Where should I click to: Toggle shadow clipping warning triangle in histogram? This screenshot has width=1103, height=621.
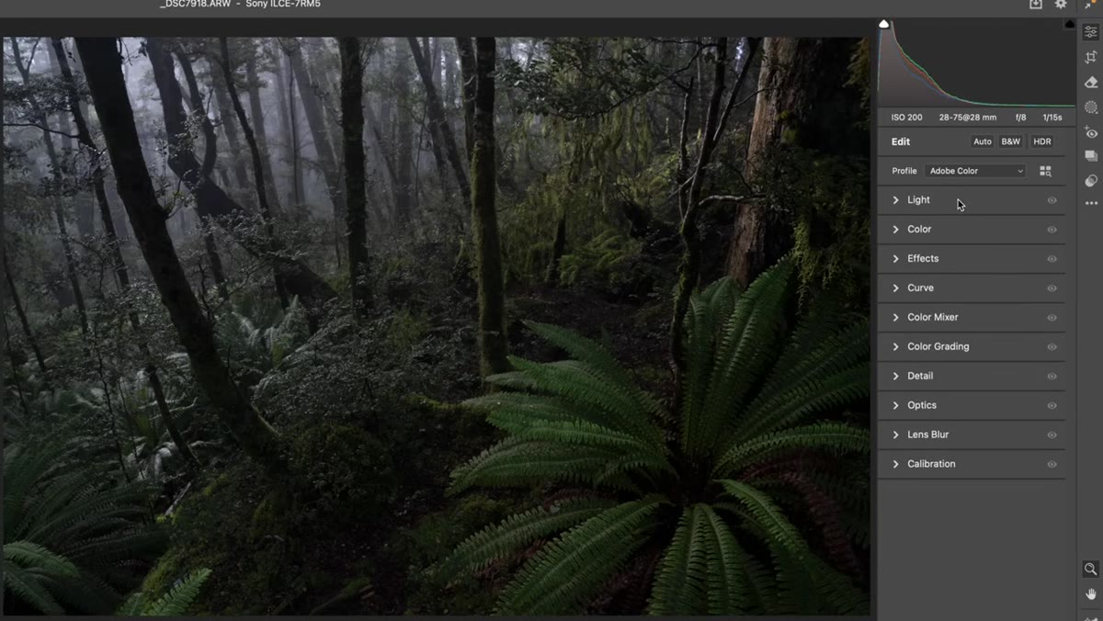884,24
